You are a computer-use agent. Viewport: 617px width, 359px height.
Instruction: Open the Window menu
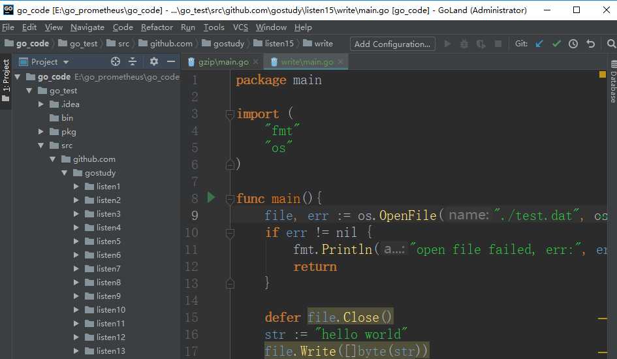point(271,27)
